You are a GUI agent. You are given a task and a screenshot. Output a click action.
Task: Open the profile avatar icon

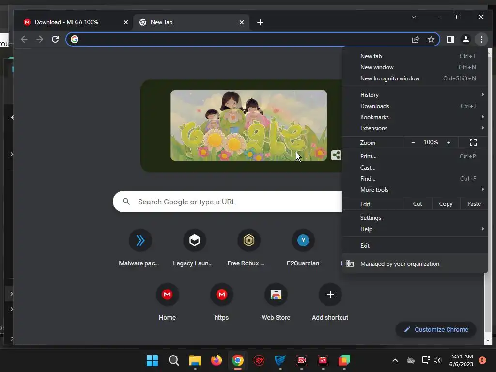click(465, 39)
